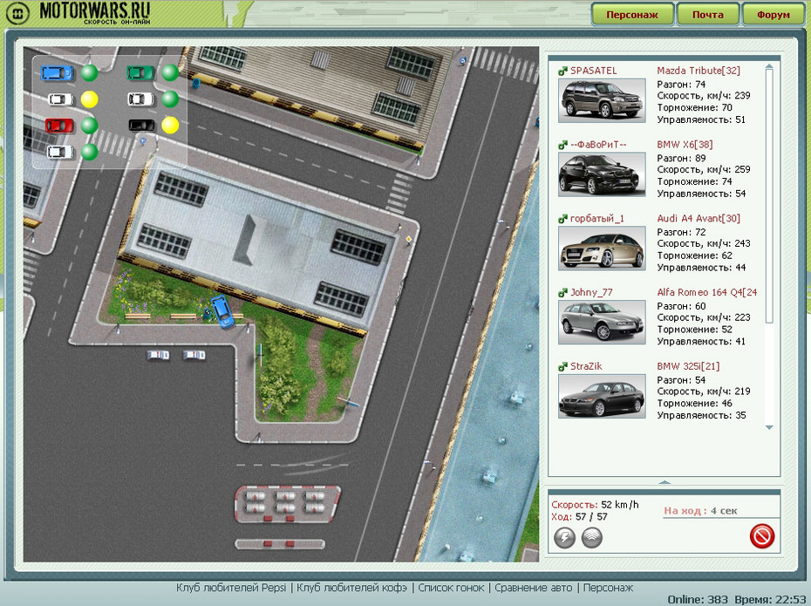
Task: Select the blue car icon in the racer panel
Action: point(57,73)
